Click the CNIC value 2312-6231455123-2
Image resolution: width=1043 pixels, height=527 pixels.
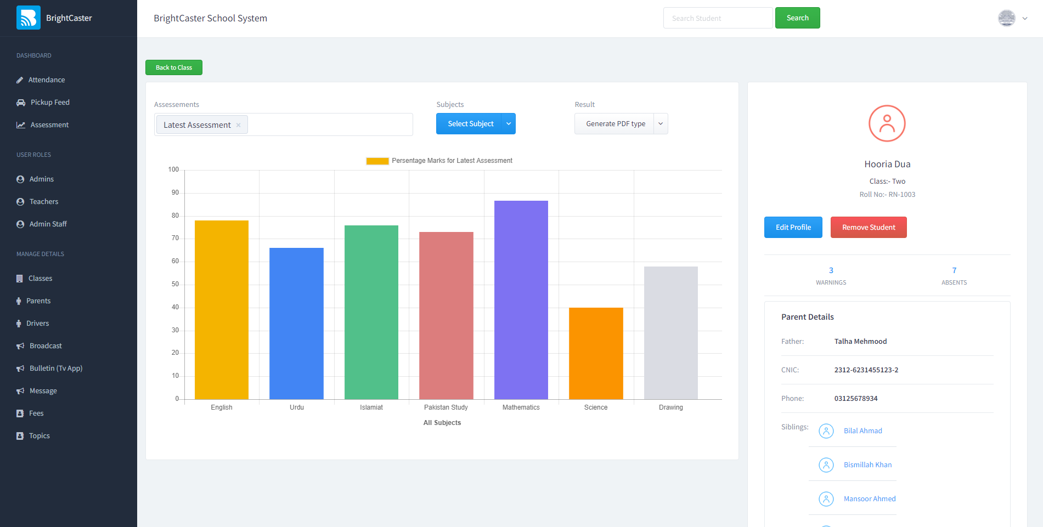(866, 370)
